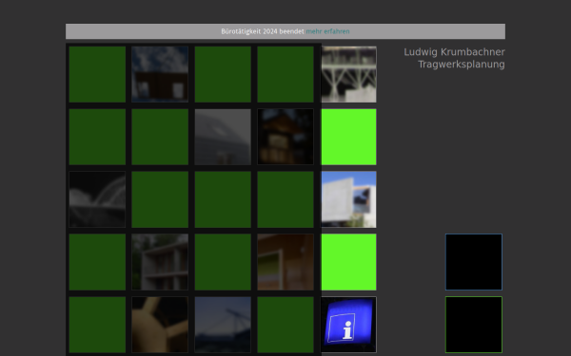Open the Ludwig Krumbachner Tragwerksplanung title
Image resolution: width=571 pixels, height=356 pixels.
(x=454, y=58)
